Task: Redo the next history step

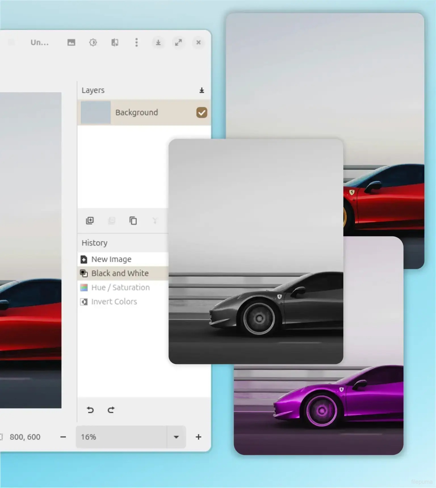Action: pyautogui.click(x=111, y=410)
